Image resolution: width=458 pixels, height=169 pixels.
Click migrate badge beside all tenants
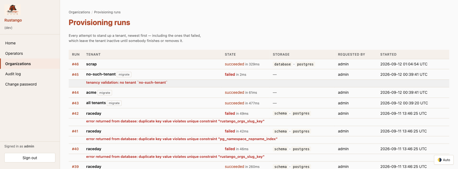(x=114, y=103)
